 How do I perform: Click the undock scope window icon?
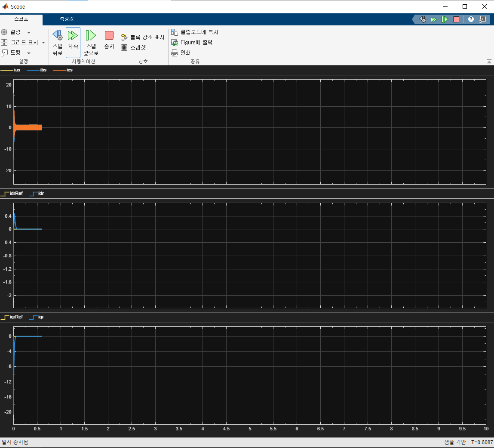[x=482, y=19]
